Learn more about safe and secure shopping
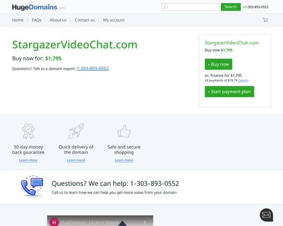 coord(124,160)
